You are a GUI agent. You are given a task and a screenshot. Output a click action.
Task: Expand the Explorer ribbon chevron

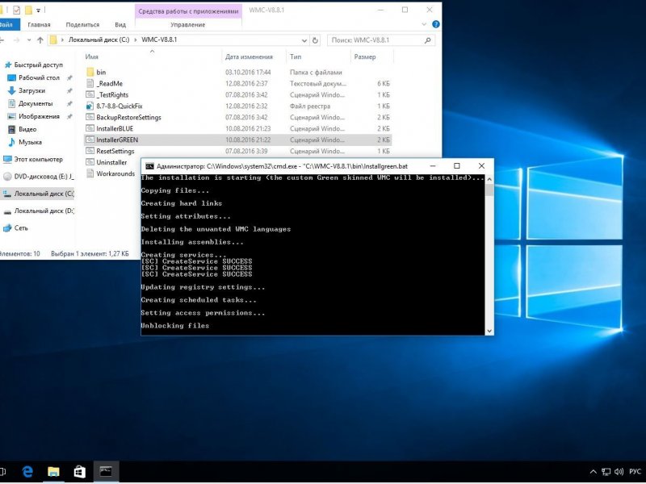(x=424, y=24)
